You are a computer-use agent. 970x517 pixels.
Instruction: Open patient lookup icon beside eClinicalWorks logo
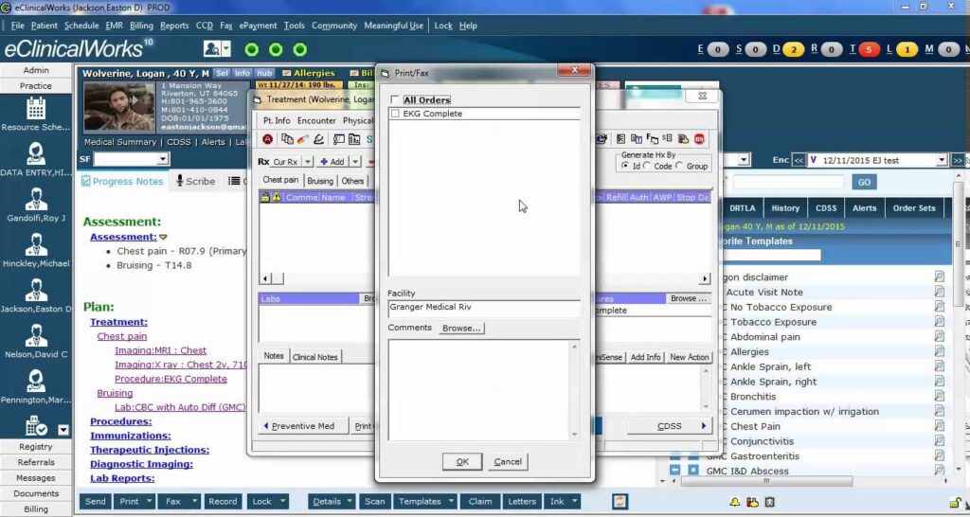coord(212,49)
